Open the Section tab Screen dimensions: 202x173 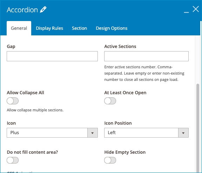(79, 28)
